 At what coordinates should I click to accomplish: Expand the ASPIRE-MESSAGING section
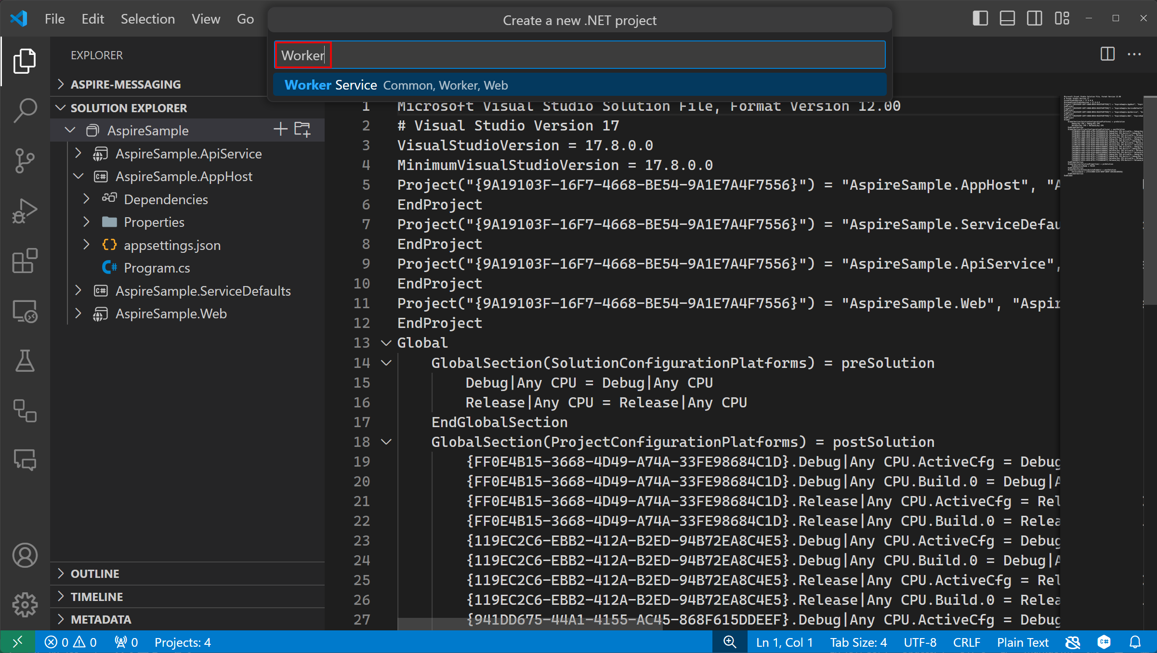coord(61,84)
